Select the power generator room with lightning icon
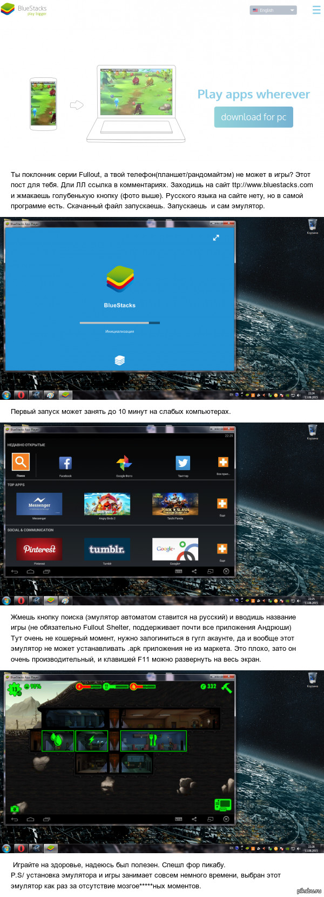The image size is (324, 897). [92, 741]
